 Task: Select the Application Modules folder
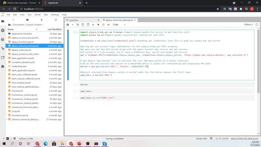(x=35, y=33)
